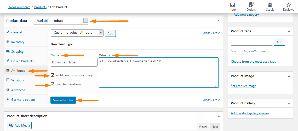
Task: Toggle Visible on the product page checkbox
Action: coord(53,75)
